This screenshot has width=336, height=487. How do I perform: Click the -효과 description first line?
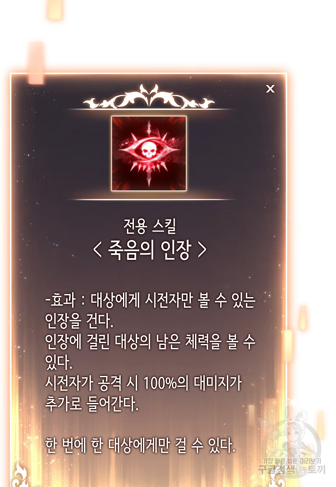click(150, 300)
